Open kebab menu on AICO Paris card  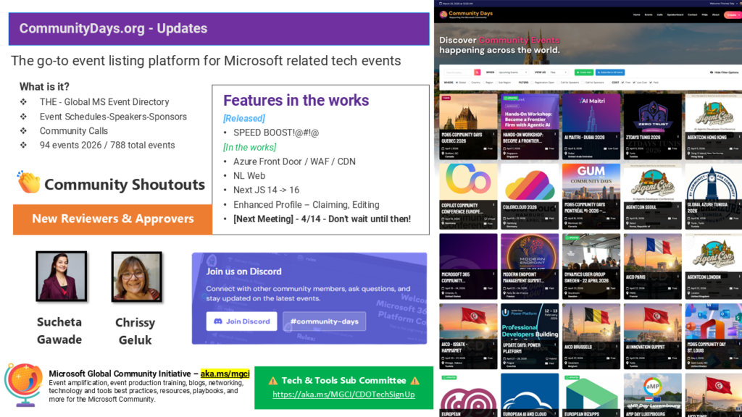678,277
